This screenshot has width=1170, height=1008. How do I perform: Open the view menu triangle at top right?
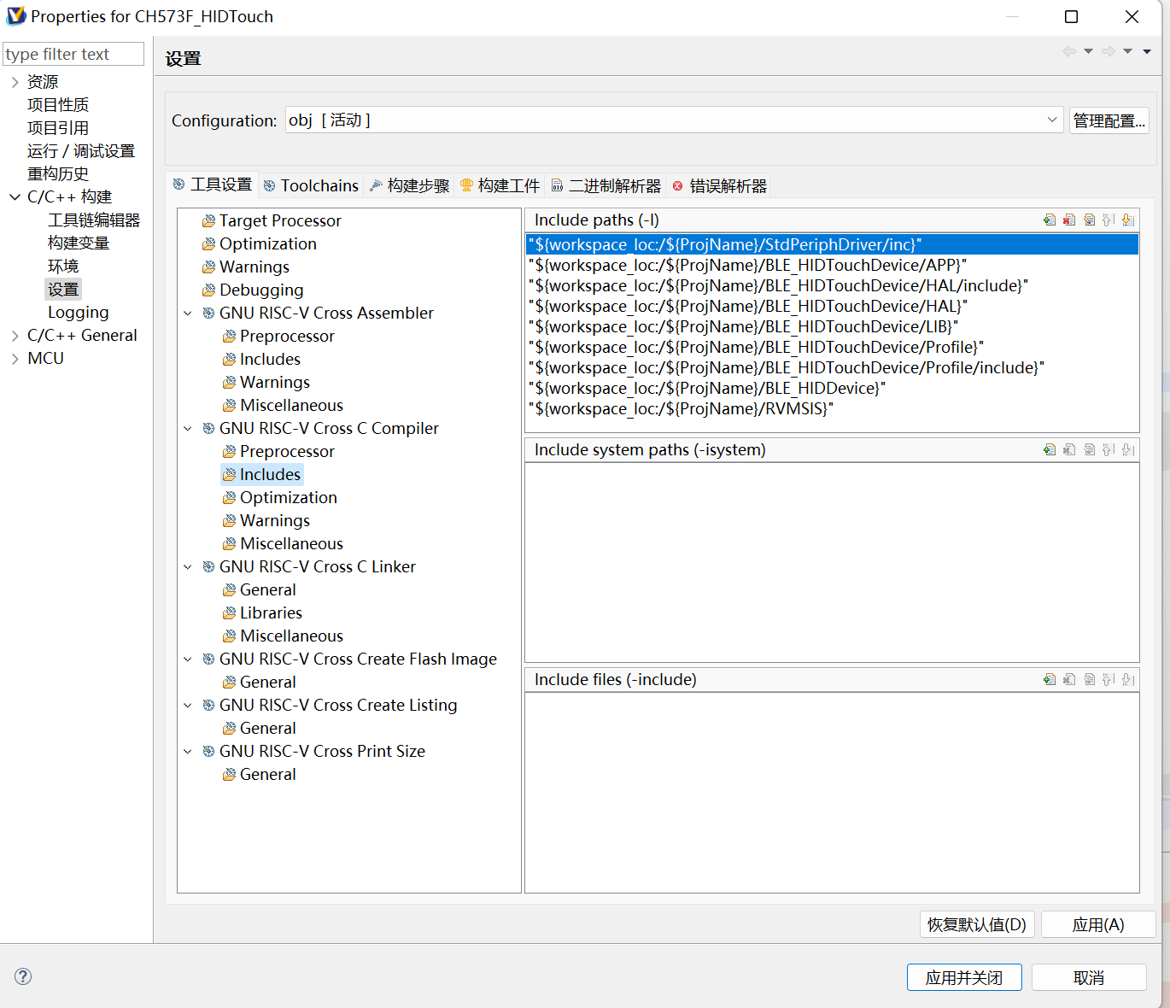[1147, 52]
